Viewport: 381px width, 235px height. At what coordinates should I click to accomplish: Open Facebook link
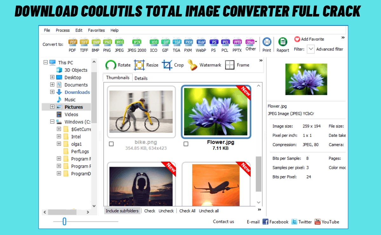click(275, 222)
